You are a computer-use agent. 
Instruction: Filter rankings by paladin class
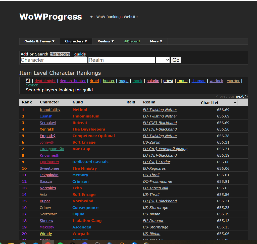(x=153, y=81)
